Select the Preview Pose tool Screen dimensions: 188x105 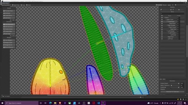pyautogui.click(x=9, y=11)
